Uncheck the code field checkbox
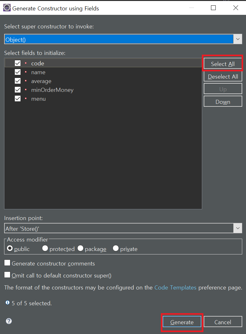 coord(18,63)
